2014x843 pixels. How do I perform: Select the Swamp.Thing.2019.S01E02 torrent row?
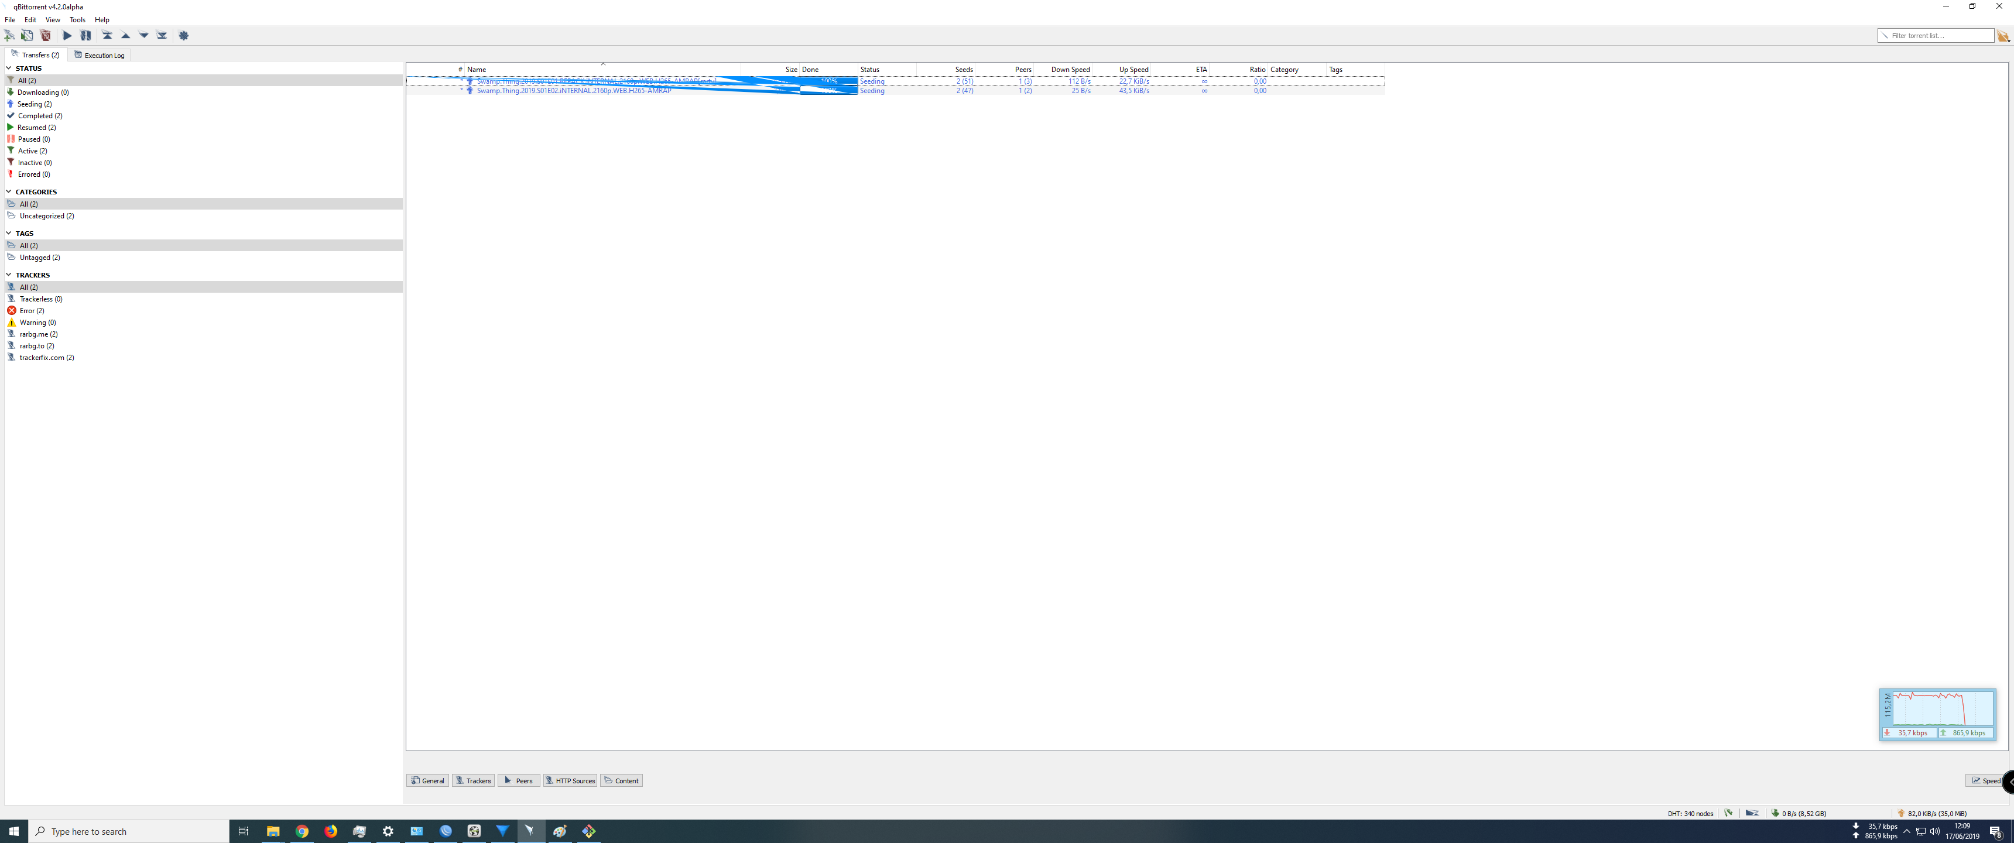tap(895, 91)
